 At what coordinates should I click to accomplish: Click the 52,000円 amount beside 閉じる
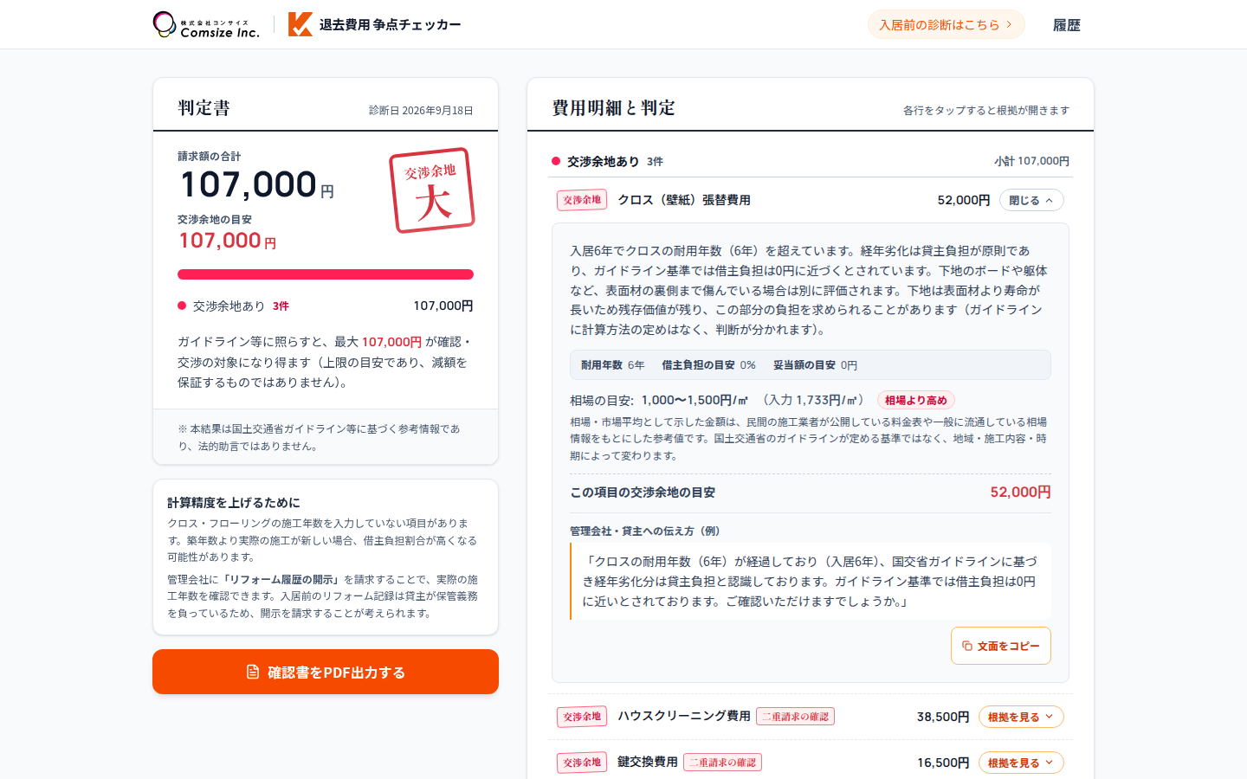pos(964,200)
